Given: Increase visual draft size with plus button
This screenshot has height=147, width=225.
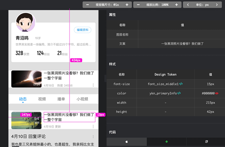Looking at the screenshot, I should [x=127, y=5].
